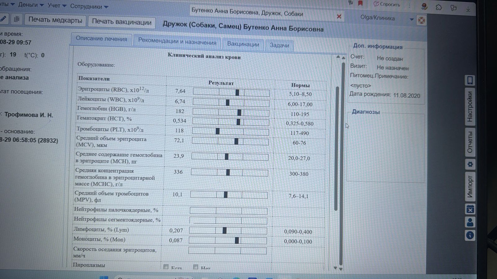Open the Olga/Клиника dropdown
Screen dimensions: 497x279
point(412,19)
